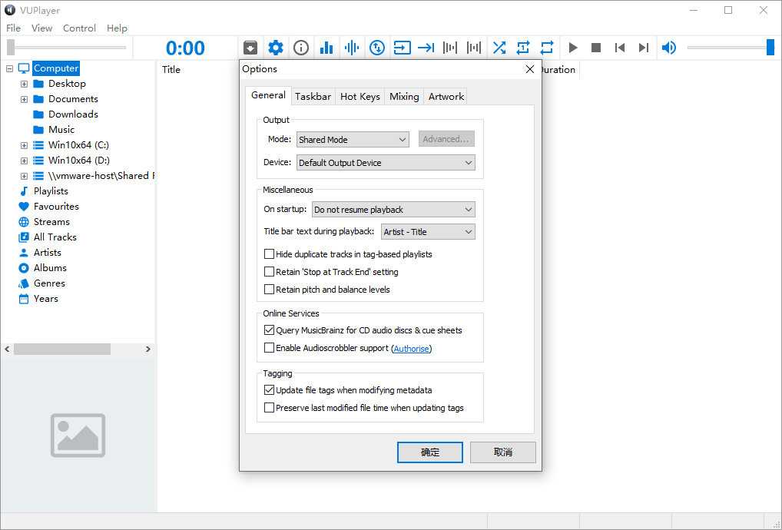The height and width of the screenshot is (530, 782).
Task: Enable Hide duplicate tracks in tag-based playlists
Action: pyautogui.click(x=270, y=254)
